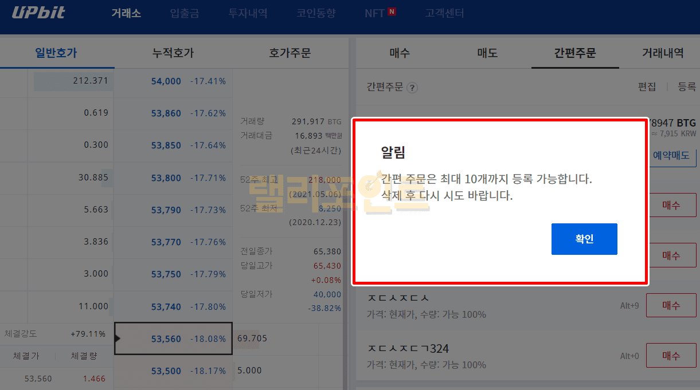Open 코인동향 page

click(316, 13)
